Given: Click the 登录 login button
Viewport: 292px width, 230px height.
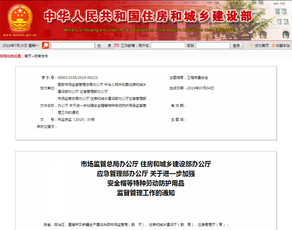Looking at the screenshot, I should 236,46.
